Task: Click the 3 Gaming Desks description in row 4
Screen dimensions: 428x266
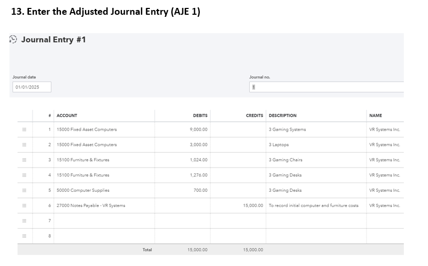Action: click(x=285, y=175)
